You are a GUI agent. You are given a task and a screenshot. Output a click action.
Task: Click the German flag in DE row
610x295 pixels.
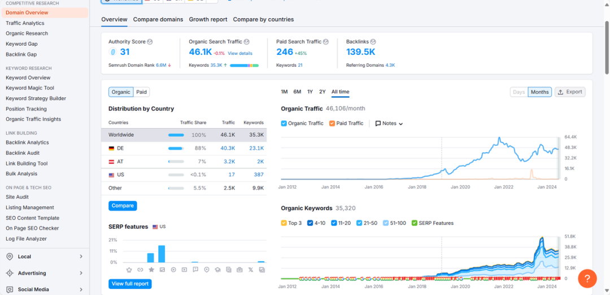(111, 148)
